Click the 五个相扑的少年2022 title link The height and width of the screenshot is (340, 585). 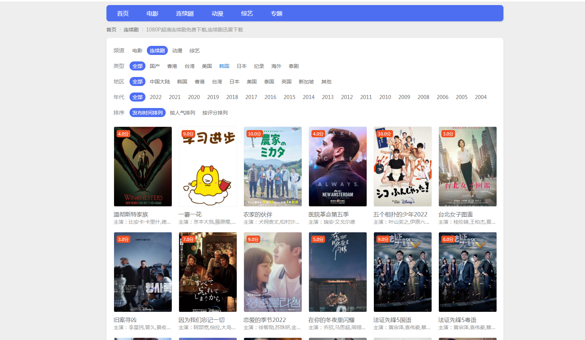click(x=401, y=215)
